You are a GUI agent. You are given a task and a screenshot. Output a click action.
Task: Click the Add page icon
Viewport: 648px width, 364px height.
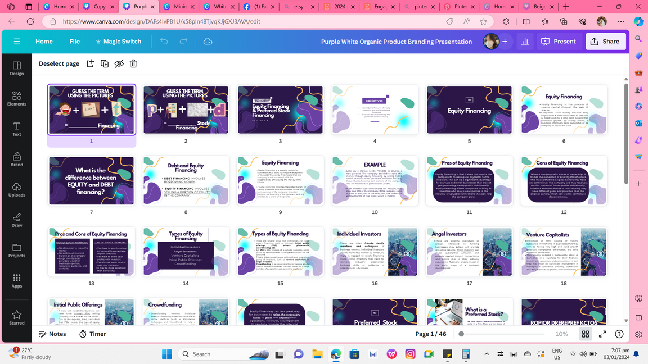[90, 63]
